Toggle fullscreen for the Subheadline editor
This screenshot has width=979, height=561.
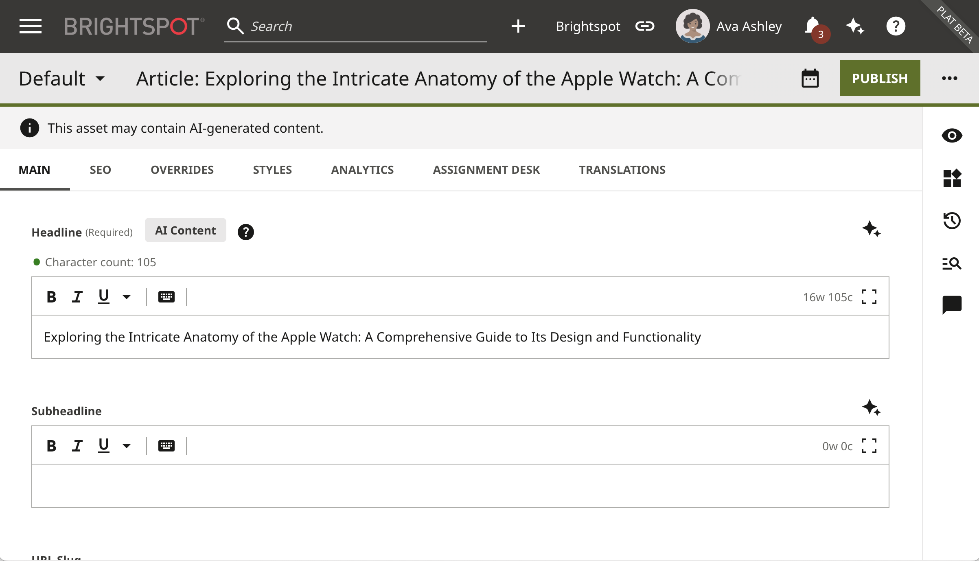[869, 446]
